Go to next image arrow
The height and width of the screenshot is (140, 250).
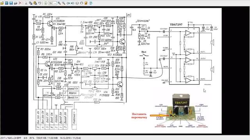click(x=73, y=3)
